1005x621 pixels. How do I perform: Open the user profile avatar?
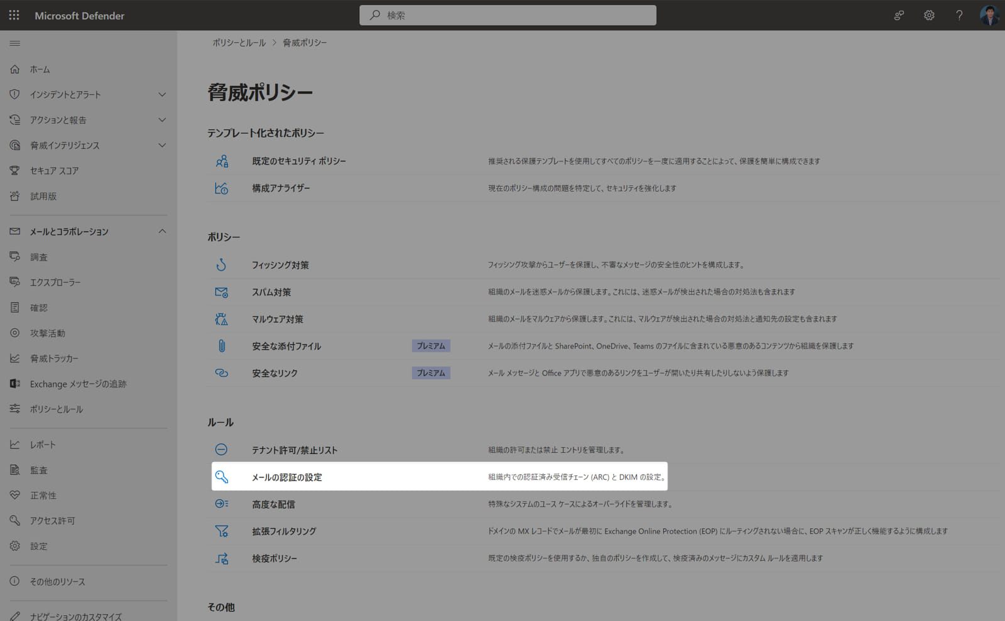click(x=989, y=15)
